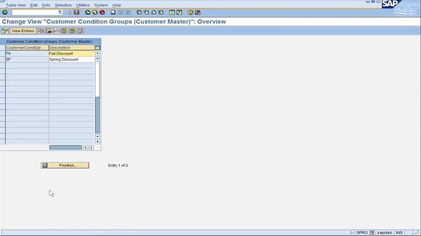Click the Spring Discount description cell
The image size is (421, 236).
coord(72,60)
